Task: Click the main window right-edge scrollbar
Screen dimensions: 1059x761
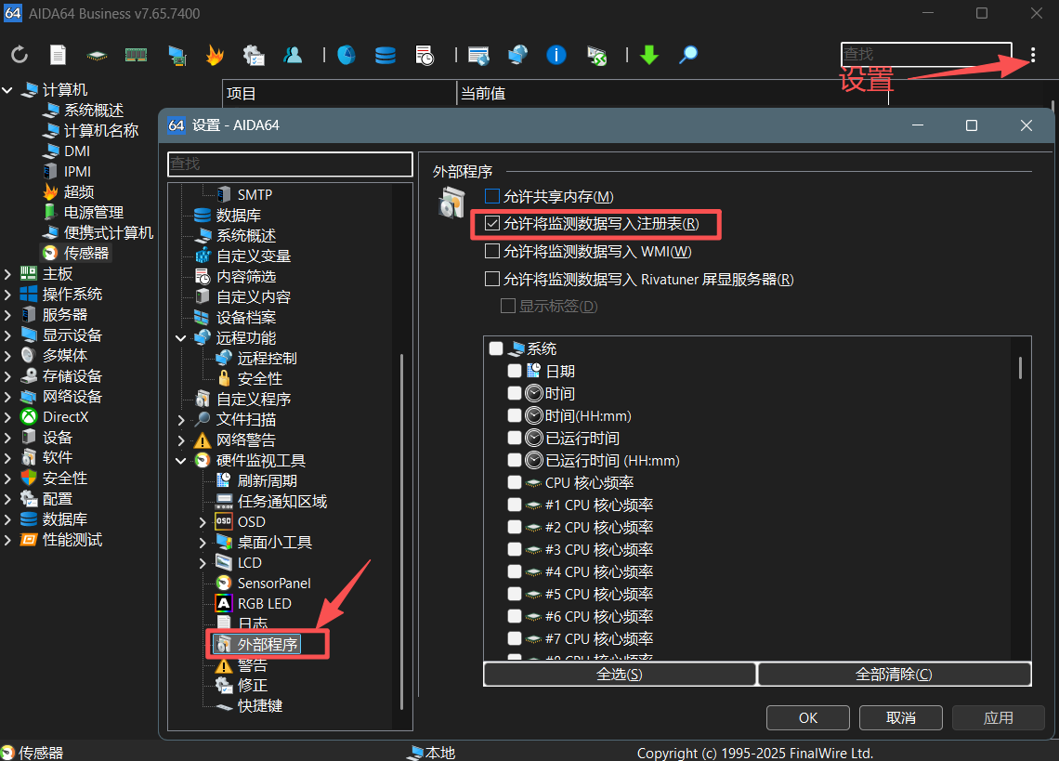Action: [x=1052, y=105]
